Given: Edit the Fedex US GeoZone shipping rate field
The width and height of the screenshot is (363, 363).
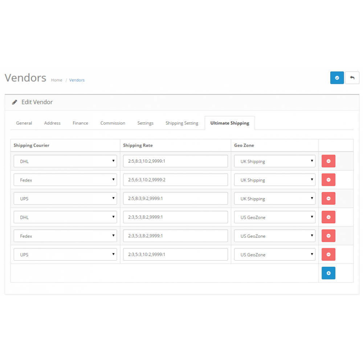Looking at the screenshot, I should point(175,236).
